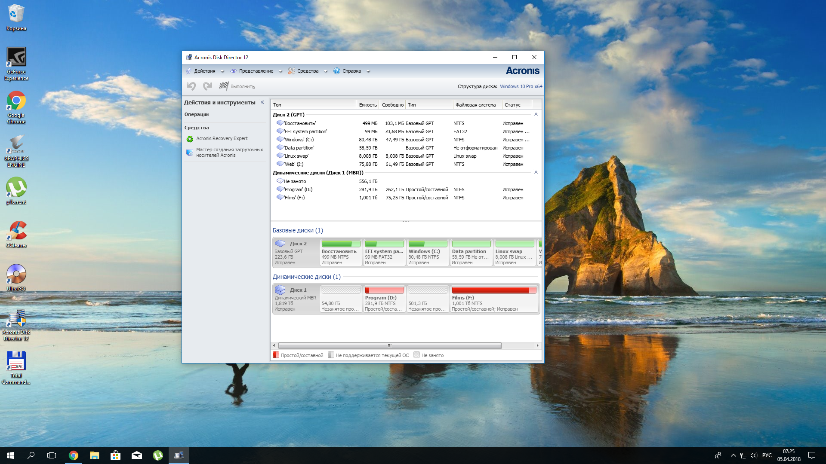Open CCleaner desktop shortcut
Viewport: 826px width, 464px height.
pyautogui.click(x=16, y=235)
